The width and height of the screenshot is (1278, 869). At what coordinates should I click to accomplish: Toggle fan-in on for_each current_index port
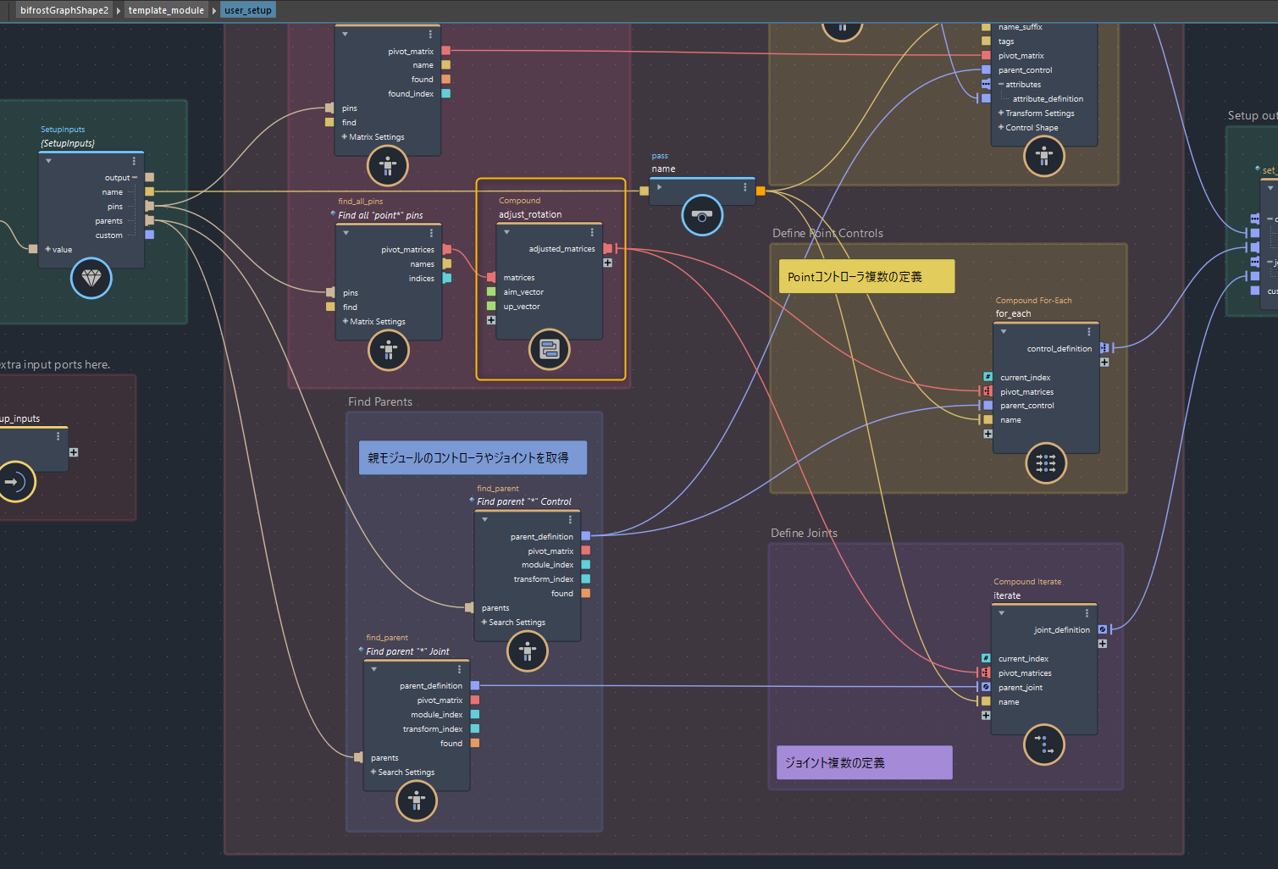(x=987, y=376)
